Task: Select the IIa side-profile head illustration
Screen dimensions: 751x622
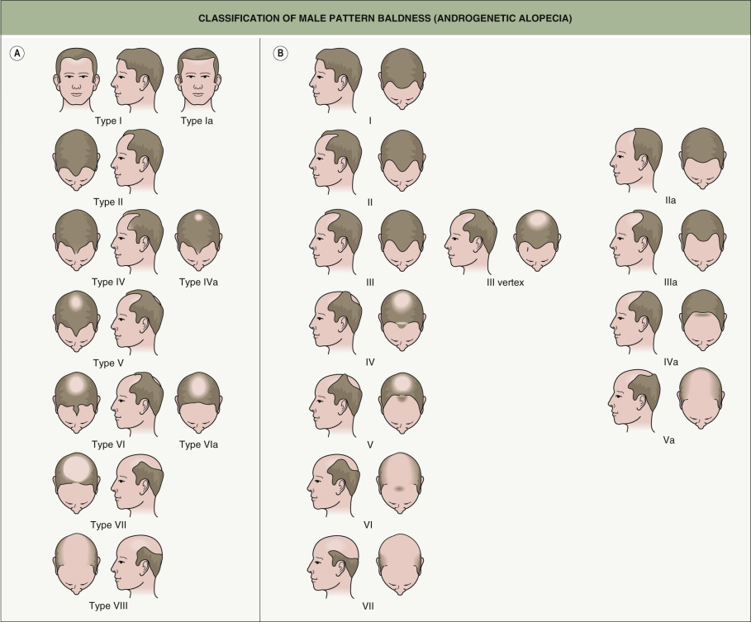Action: pos(635,159)
